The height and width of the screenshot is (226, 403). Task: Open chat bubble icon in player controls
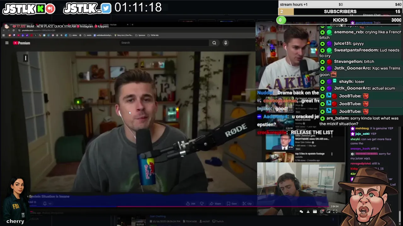(x=301, y=212)
